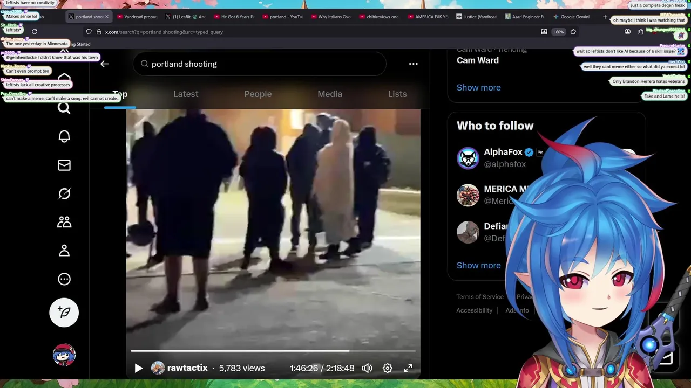Viewport: 691px width, 388px height.
Task: Reset the 160% zoom indicator
Action: [559, 32]
